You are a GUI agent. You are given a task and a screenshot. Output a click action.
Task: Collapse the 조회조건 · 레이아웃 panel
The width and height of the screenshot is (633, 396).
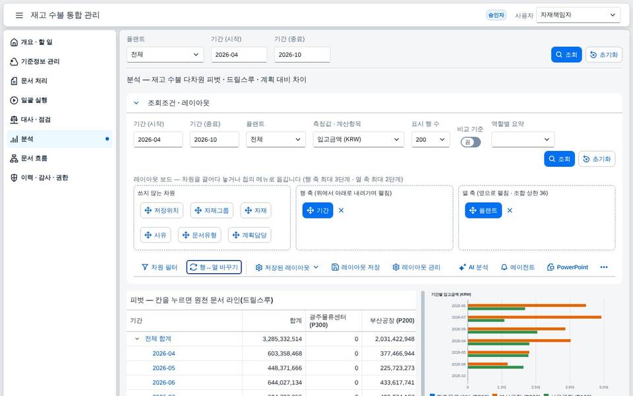pyautogui.click(x=136, y=103)
